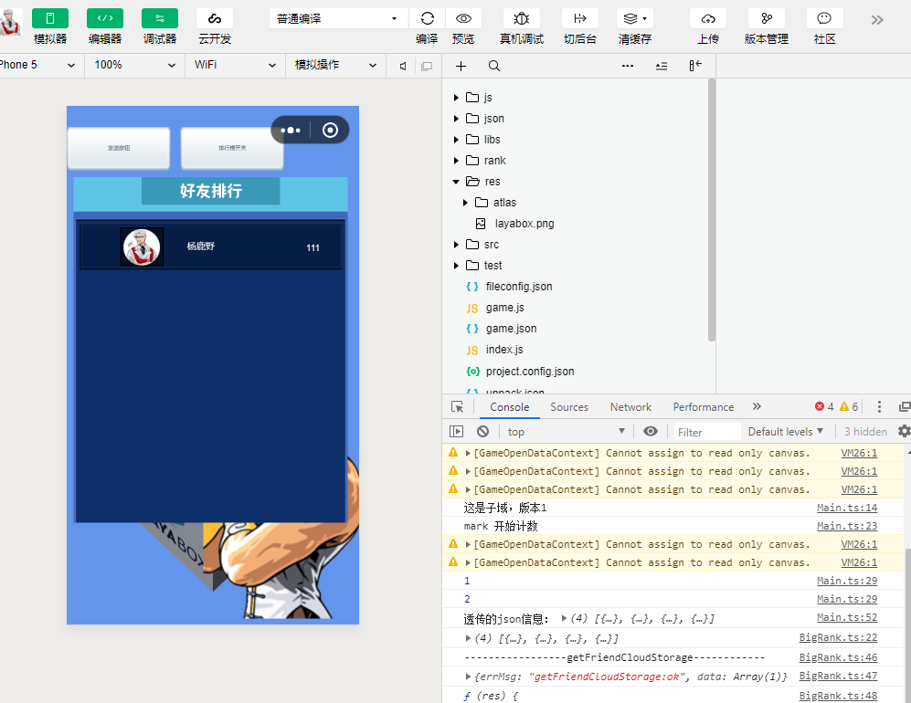Open the 社区 community icon
Viewport: 911px width, 703px height.
coord(824,18)
